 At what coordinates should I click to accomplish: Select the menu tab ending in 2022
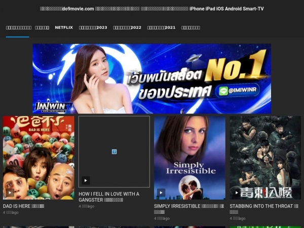click(127, 27)
